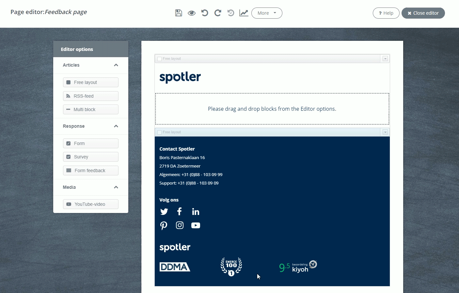Tick the footer Free layout block checkbox

tap(160, 132)
